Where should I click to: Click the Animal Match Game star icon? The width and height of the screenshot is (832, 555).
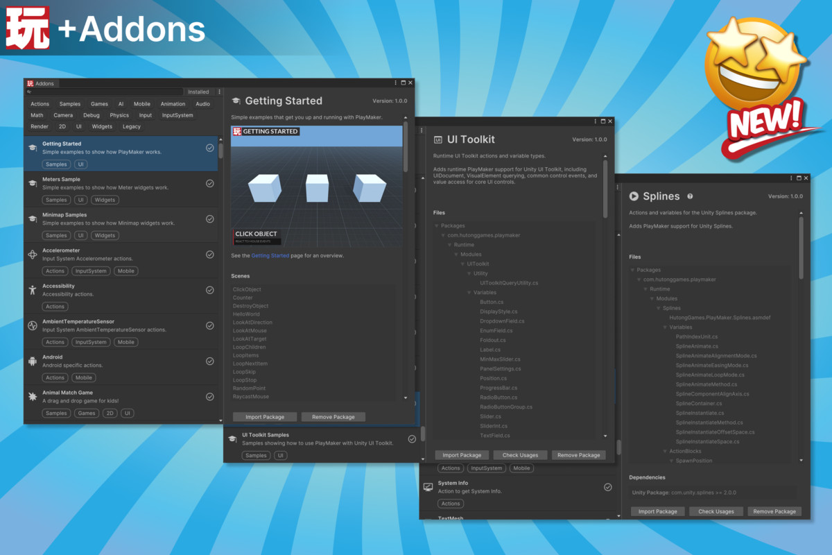point(32,396)
